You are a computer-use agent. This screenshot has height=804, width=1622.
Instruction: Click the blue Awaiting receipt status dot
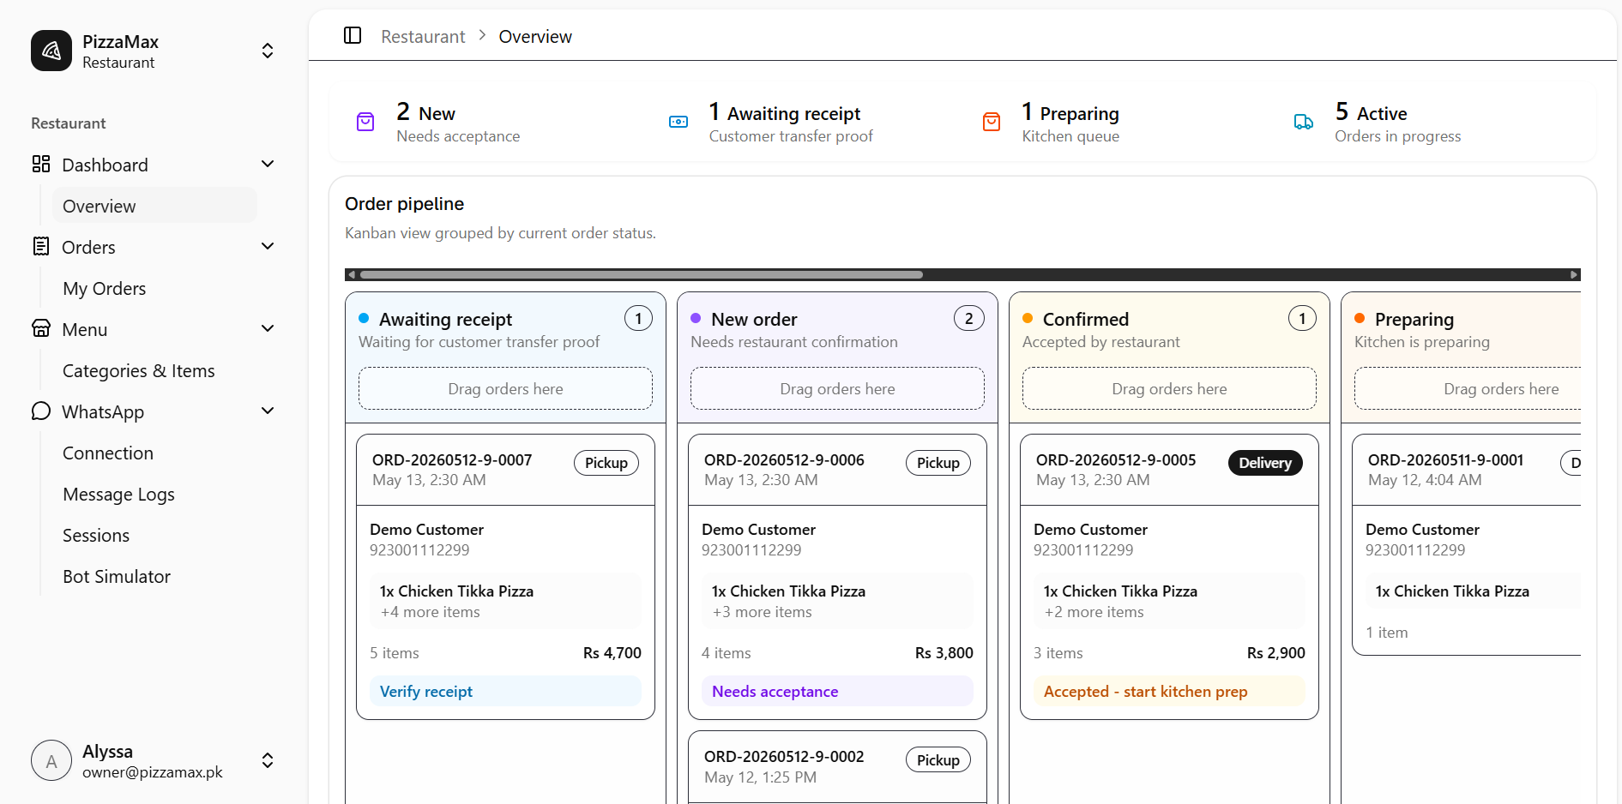pos(364,318)
